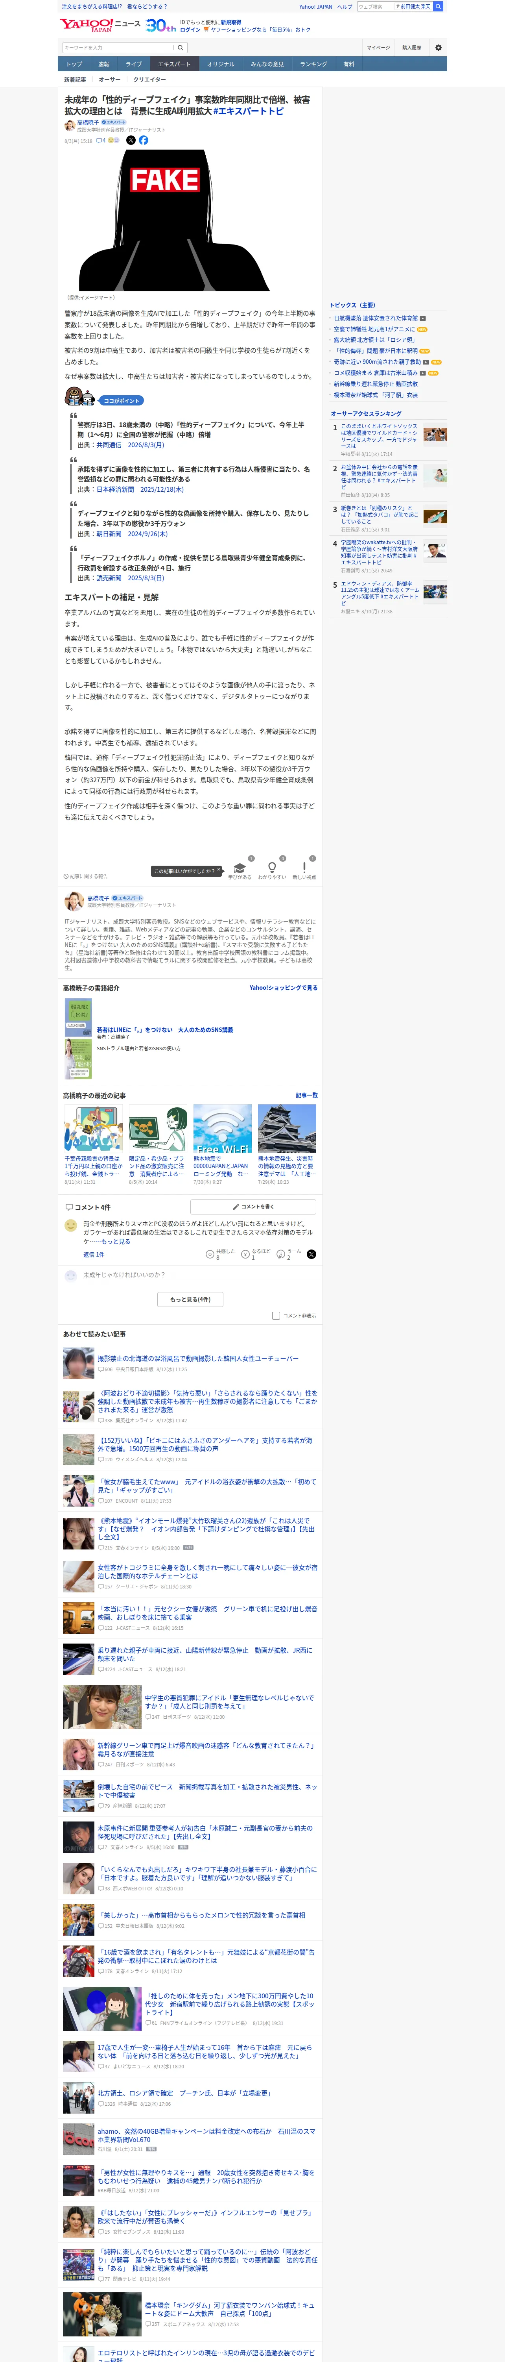Open the Kumamoto castle article thumbnail
This screenshot has width=505, height=2362.
click(287, 1128)
